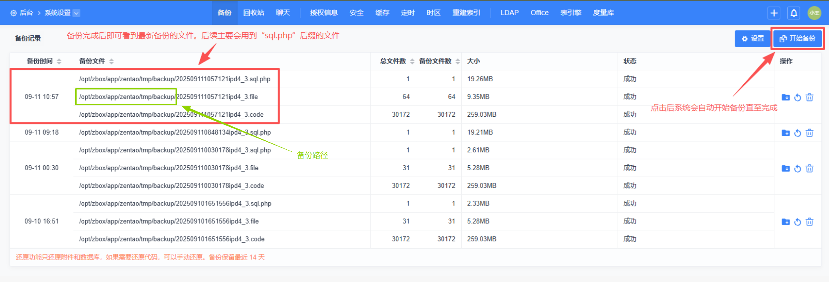Open the 定时 tab
This screenshot has width=829, height=282.
click(x=408, y=13)
